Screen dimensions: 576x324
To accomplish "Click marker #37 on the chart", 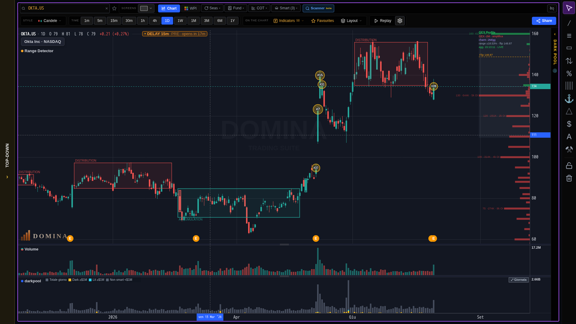I will 316,168.
